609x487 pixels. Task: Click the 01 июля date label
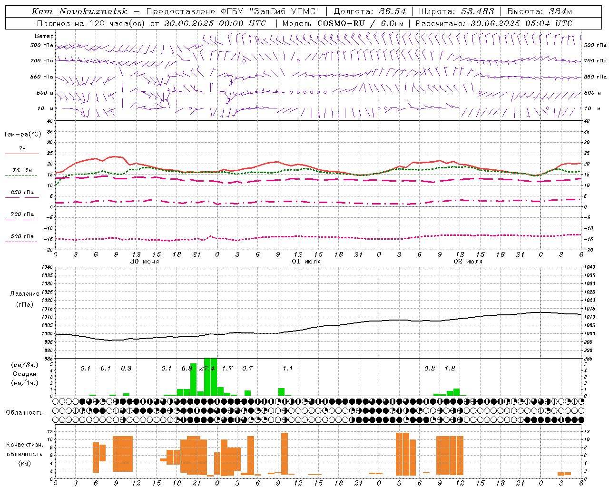[306, 262]
